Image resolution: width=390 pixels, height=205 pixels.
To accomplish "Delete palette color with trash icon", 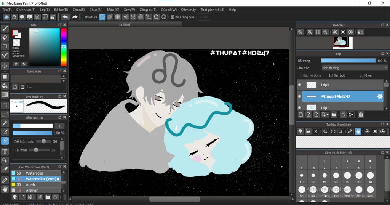I will [22, 87].
